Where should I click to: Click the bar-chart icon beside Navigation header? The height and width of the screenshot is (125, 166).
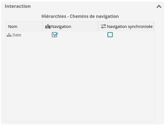click(48, 27)
